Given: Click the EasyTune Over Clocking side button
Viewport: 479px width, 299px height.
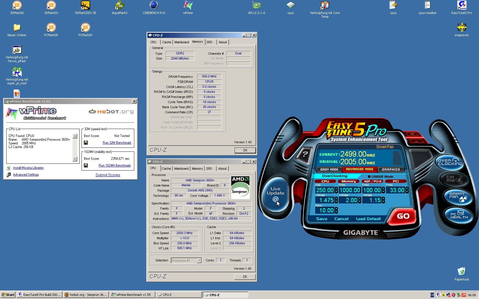Looking at the screenshot, I should tap(450, 162).
